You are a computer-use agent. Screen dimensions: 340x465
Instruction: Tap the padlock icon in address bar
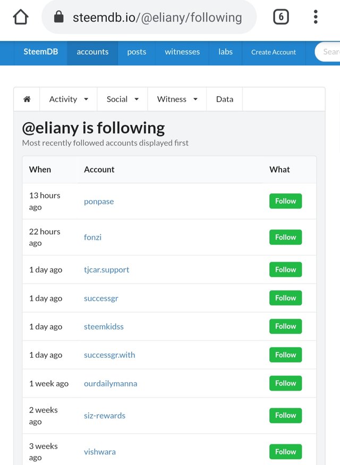point(59,17)
